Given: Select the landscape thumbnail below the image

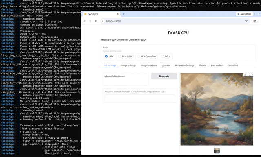Looking at the screenshot, I should [x=217, y=150].
